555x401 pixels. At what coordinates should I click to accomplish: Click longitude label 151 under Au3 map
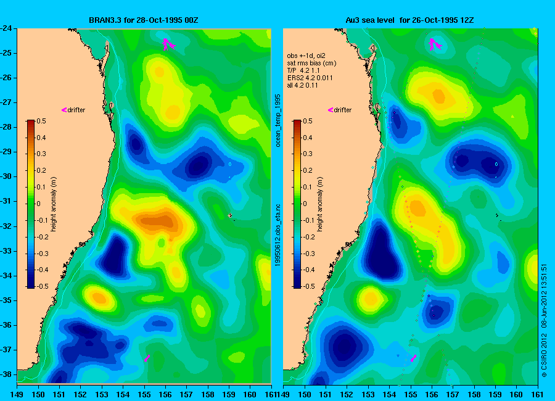[326, 395]
